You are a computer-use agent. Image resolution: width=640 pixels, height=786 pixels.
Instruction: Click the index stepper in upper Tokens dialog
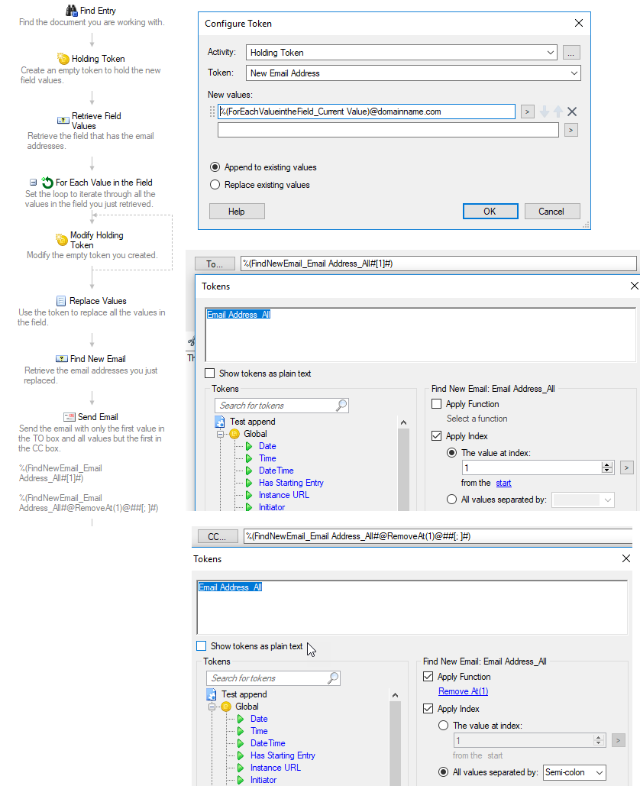(x=607, y=467)
